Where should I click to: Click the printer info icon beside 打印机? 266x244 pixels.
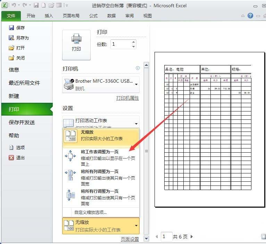click(x=138, y=68)
